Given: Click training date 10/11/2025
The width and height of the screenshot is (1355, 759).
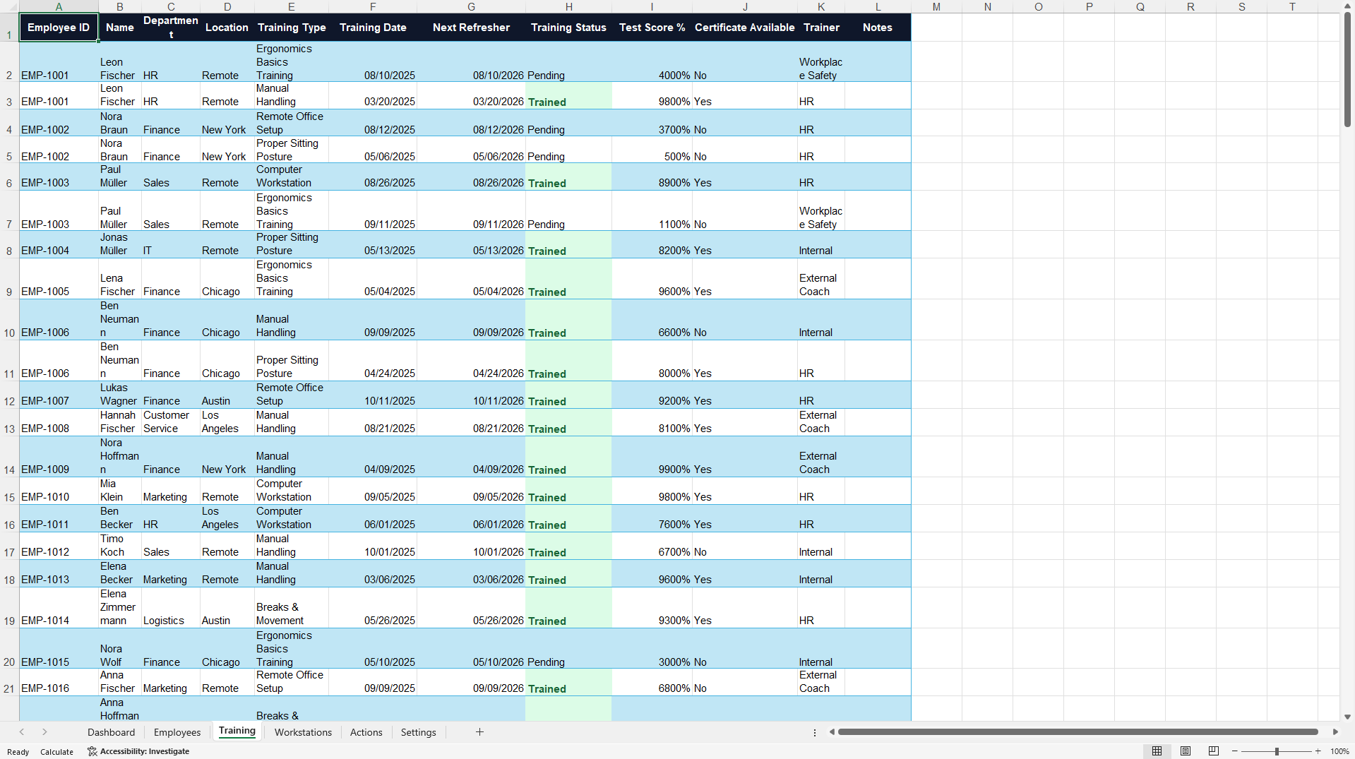Looking at the screenshot, I should pyautogui.click(x=373, y=395).
